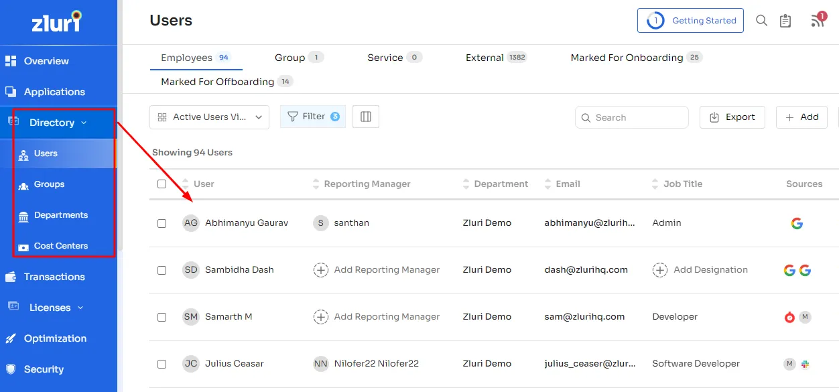Viewport: 839px width, 392px height.
Task: Click the Transactions icon in sidebar
Action: [x=11, y=277]
